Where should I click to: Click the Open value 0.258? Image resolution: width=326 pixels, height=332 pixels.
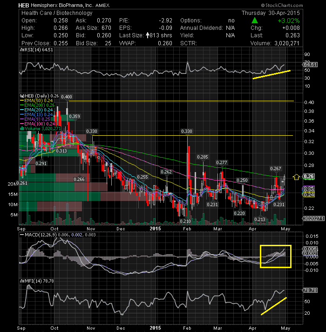[61, 21]
